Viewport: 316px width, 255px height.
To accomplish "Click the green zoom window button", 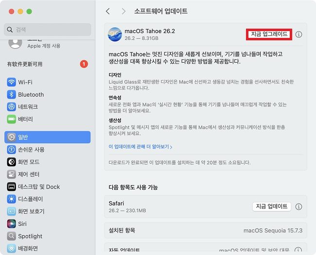I will [x=29, y=12].
